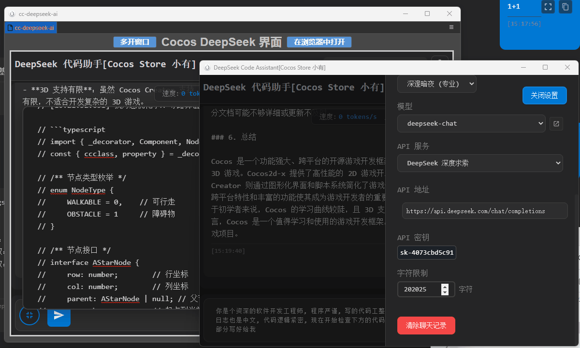
Task: Open the DeepSeek 深度求索 API service dropdown
Action: (480, 163)
